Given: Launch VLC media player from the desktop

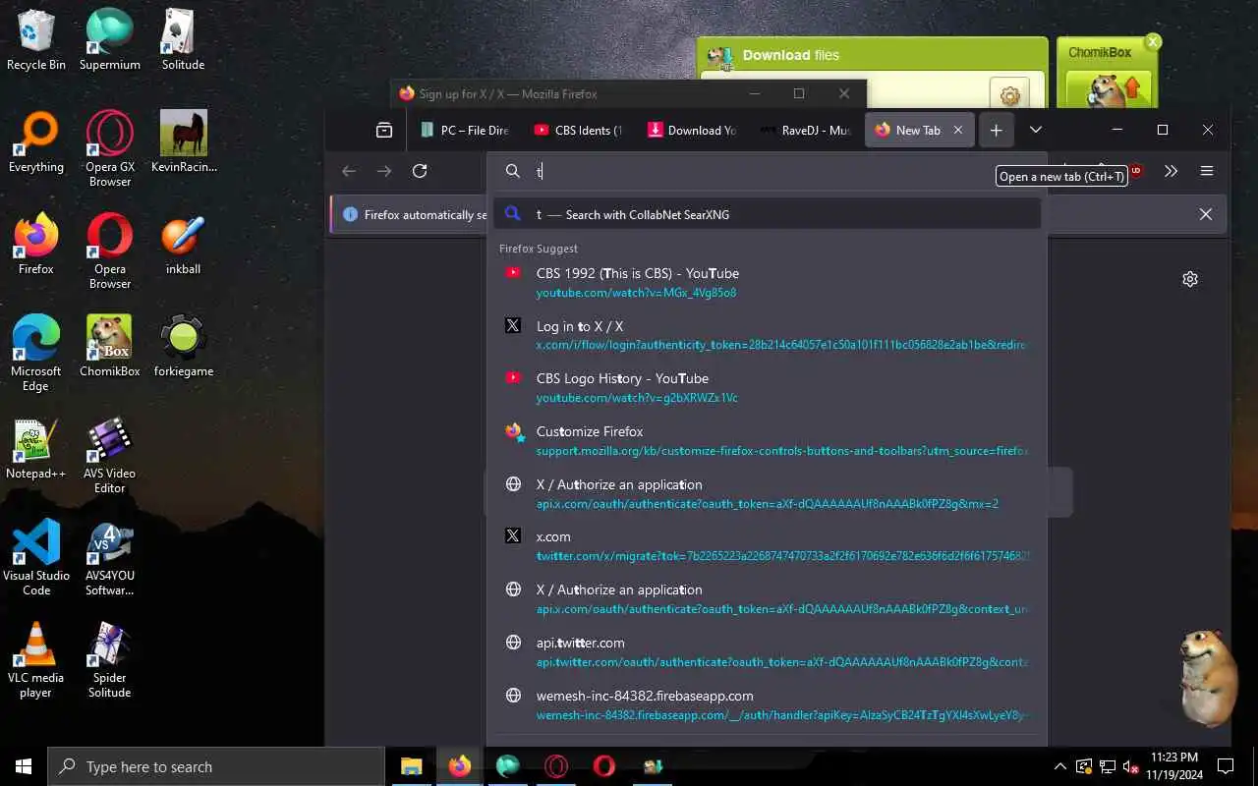Looking at the screenshot, I should pos(36,660).
